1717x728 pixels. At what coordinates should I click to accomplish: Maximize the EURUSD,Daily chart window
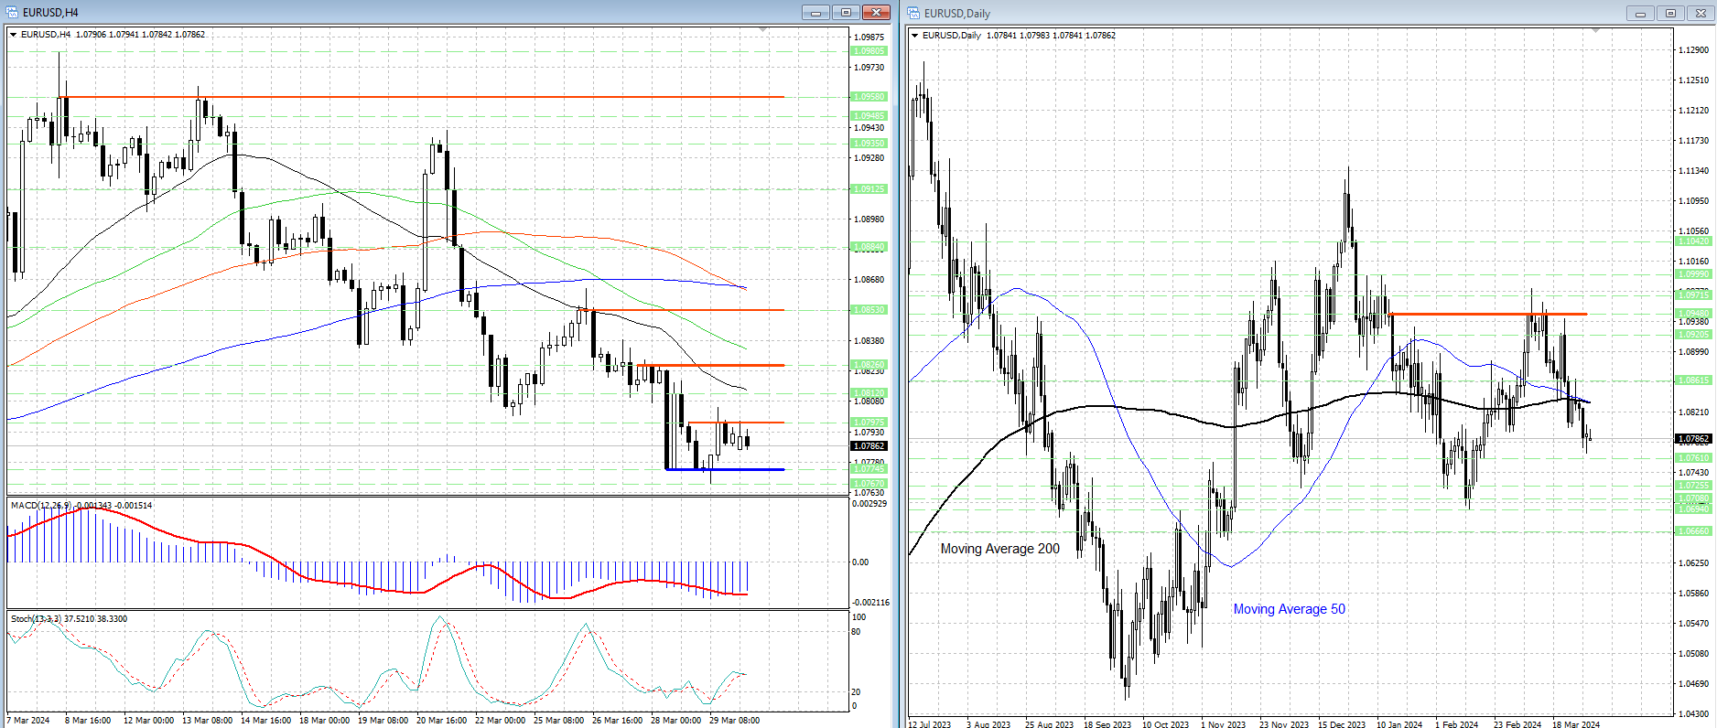[1670, 13]
